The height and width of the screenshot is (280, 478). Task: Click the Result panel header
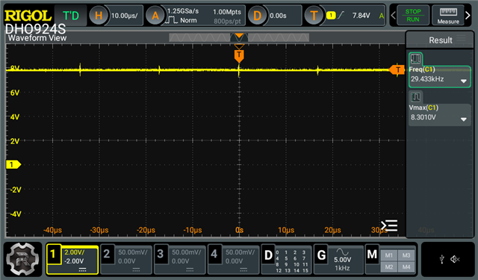click(440, 40)
